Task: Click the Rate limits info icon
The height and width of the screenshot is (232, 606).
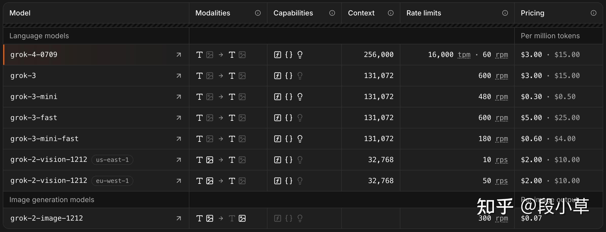Action: (x=505, y=13)
